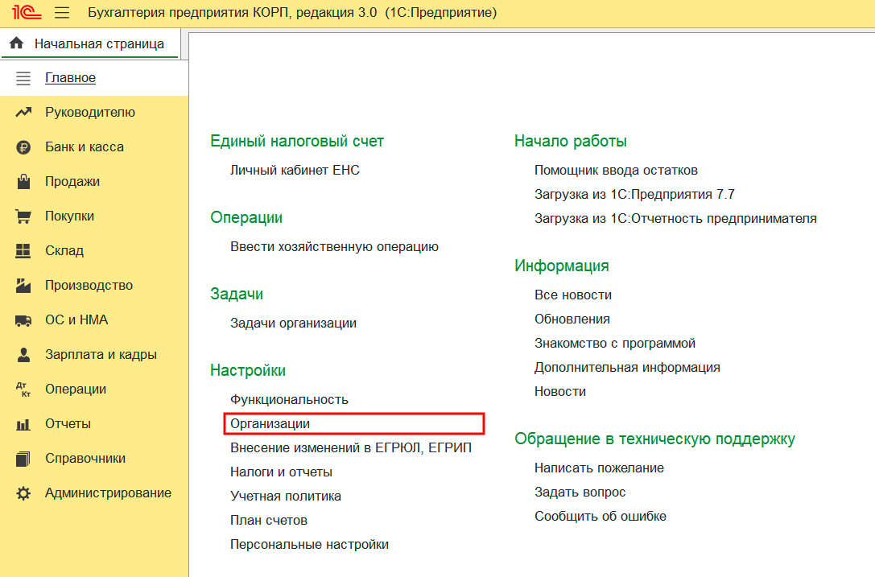875x577 pixels.
Task: Open the hamburger main menu icon
Action: tap(61, 13)
